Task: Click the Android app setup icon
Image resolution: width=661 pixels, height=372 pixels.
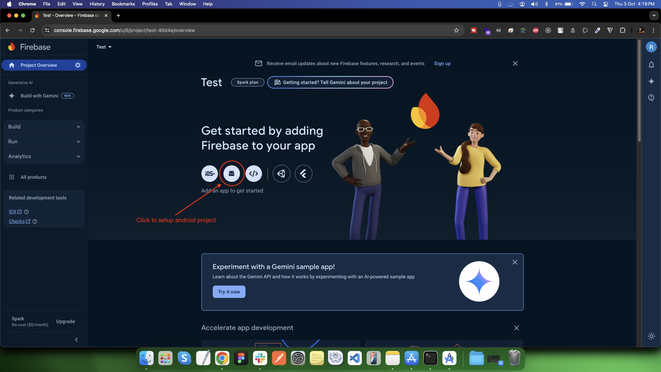Action: pyautogui.click(x=232, y=173)
